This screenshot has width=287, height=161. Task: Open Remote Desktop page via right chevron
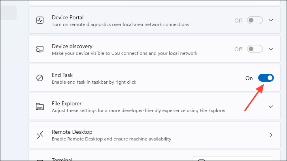(x=271, y=135)
